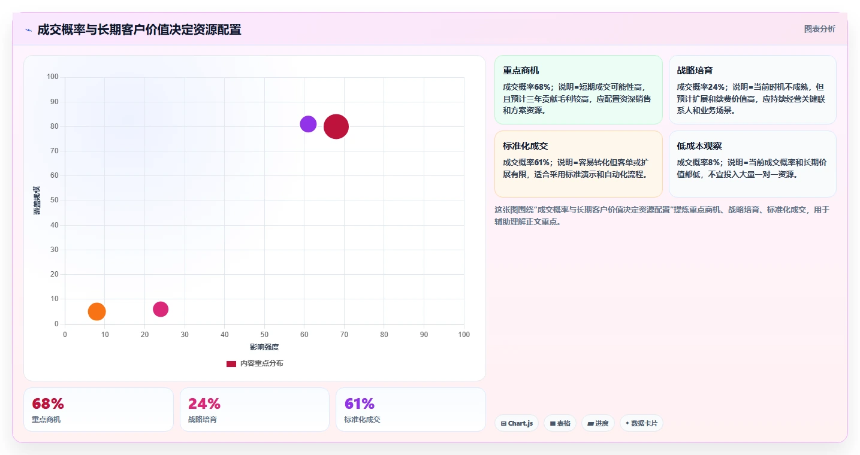Click the 61% percentage value
860x455 pixels.
click(x=360, y=404)
